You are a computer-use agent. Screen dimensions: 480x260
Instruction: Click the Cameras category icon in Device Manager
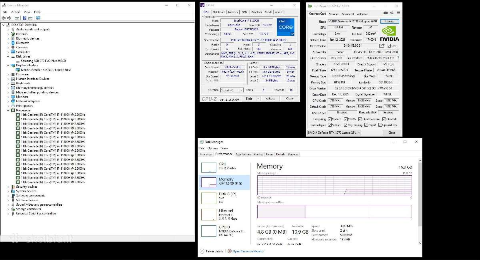click(13, 47)
